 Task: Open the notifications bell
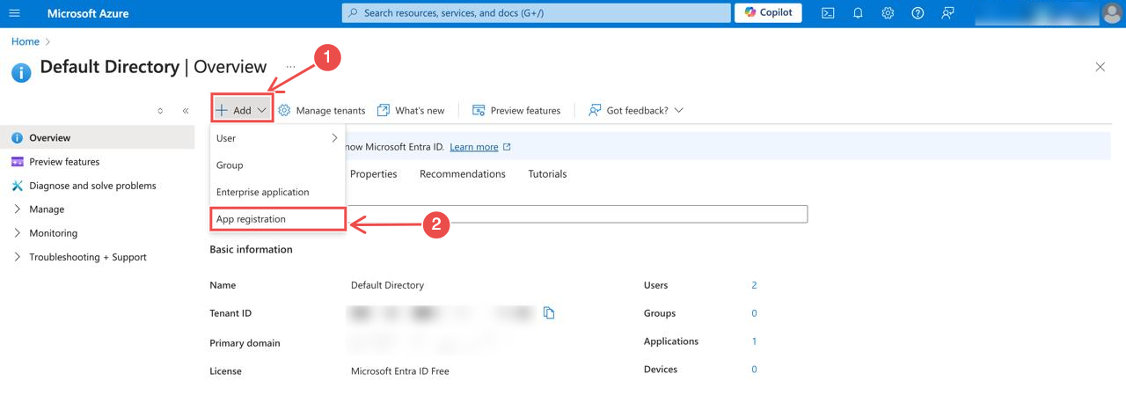pos(858,13)
